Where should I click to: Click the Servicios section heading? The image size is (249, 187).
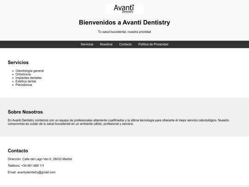18,62
